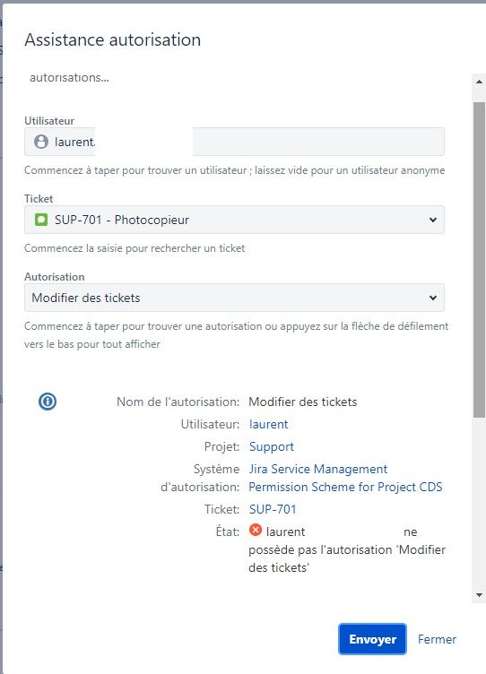Click the empty scrollbar track below thumb

point(479,502)
